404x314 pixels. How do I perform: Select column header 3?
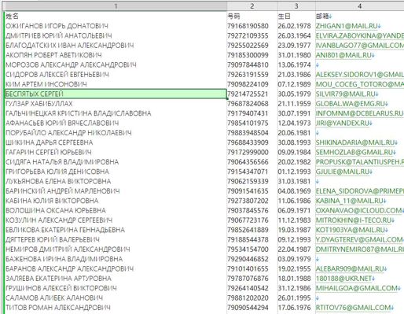pos(296,6)
